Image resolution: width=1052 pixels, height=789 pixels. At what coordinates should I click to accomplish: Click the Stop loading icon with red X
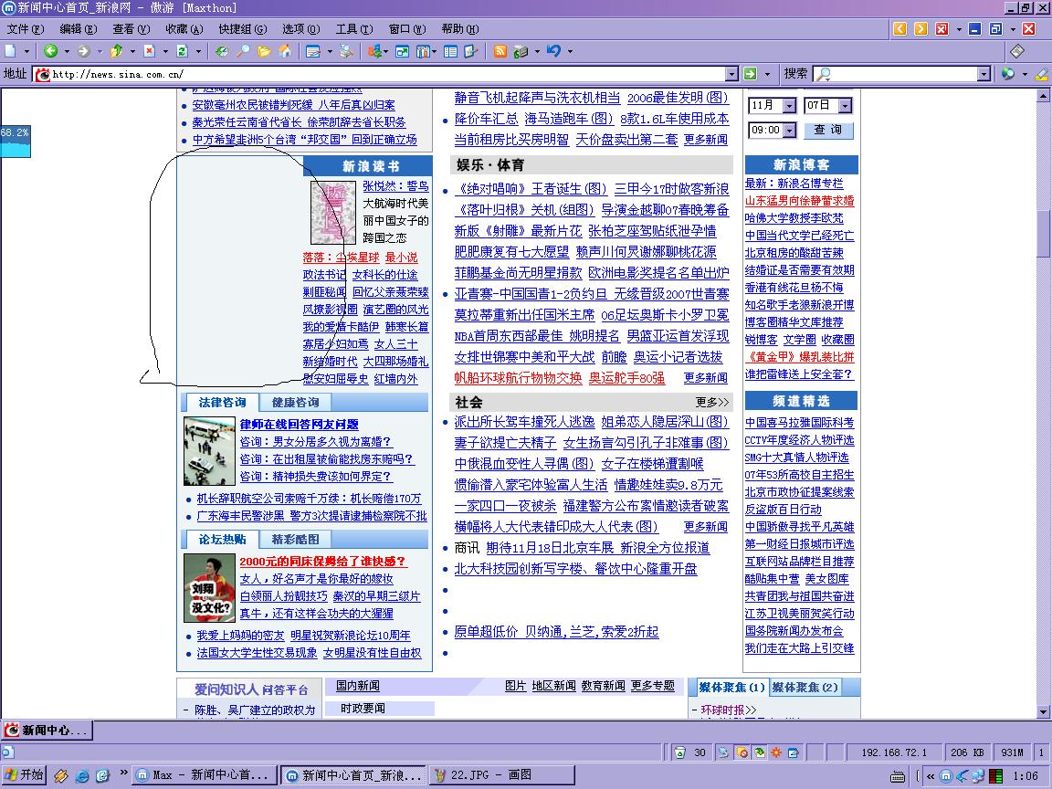coord(150,51)
